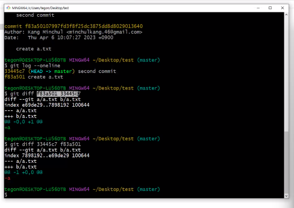Image resolution: width=294 pixels, height=208 pixels.
Task: Click the red '-a' removed line
Action: (x=8, y=178)
